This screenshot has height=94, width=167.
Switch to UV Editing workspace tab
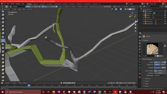point(49,4)
